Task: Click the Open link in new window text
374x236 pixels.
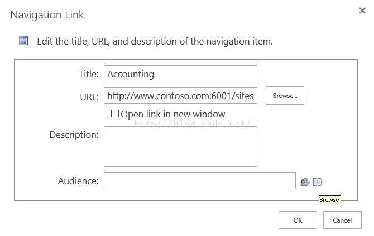Action: pyautogui.click(x=173, y=114)
